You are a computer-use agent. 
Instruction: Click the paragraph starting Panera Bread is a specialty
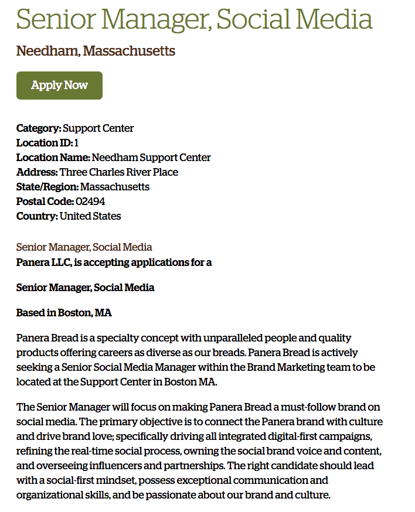pos(195,360)
